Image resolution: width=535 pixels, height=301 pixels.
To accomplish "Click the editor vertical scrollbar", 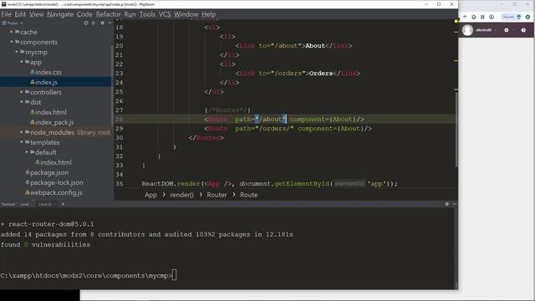I will pos(456,129).
